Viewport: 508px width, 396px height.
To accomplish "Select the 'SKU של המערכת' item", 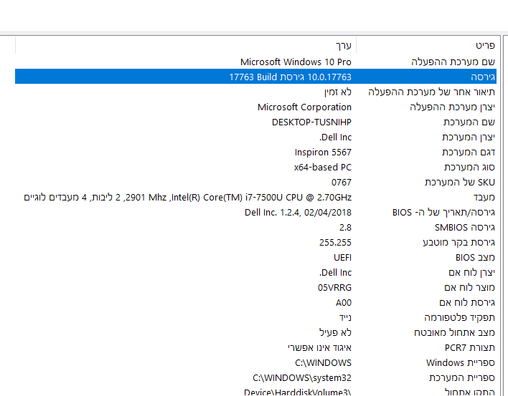I will pos(460,183).
